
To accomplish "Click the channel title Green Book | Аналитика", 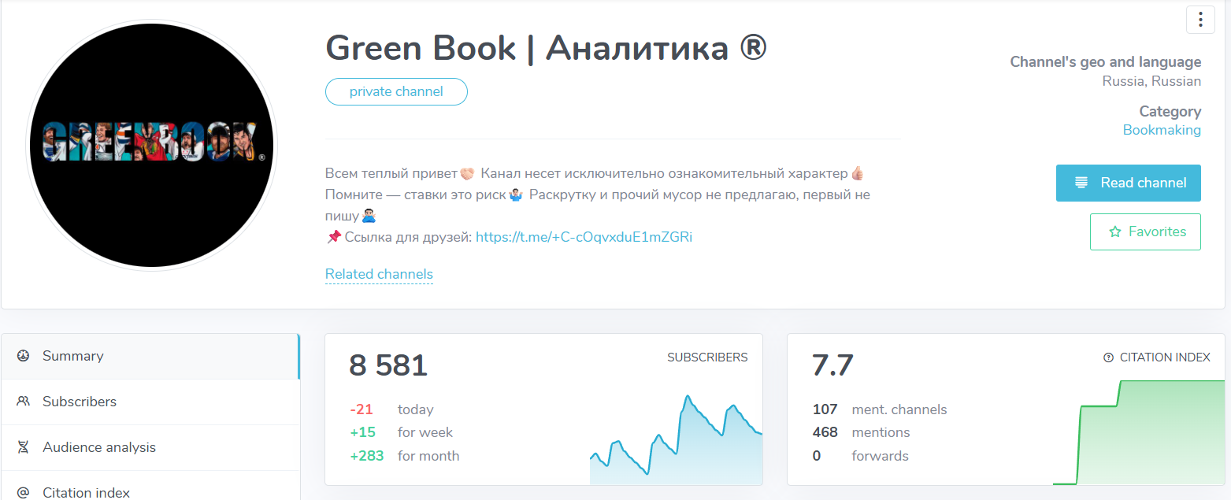I will 546,49.
